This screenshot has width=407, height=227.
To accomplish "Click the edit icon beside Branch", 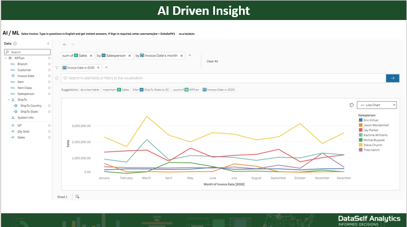I will coord(49,64).
